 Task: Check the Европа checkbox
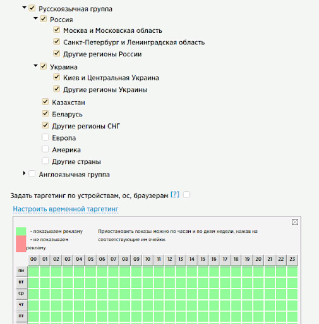pyautogui.click(x=45, y=137)
